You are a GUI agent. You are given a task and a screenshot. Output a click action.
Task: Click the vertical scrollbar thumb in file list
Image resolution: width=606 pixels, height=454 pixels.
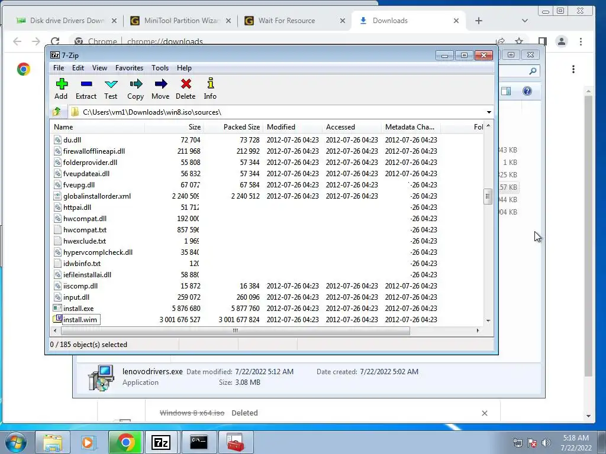[x=488, y=196]
